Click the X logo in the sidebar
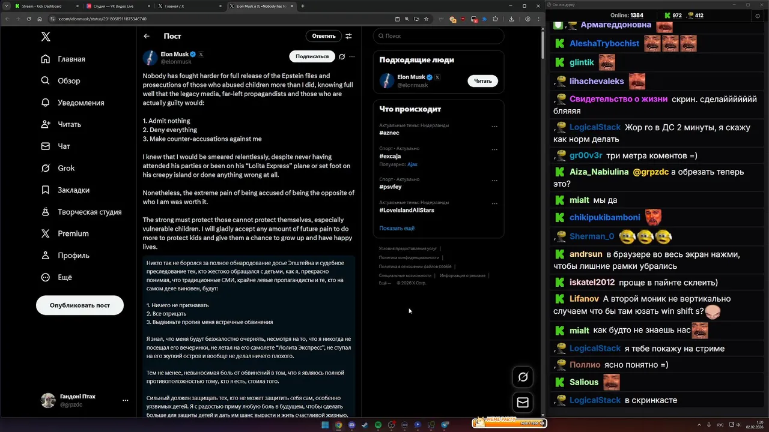The image size is (769, 432). [x=46, y=37]
